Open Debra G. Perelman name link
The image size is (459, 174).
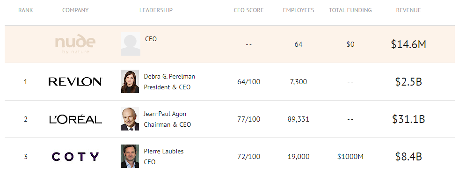[x=169, y=76]
